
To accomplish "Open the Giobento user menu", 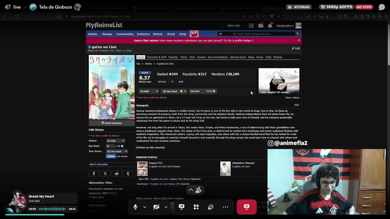I will point(285,26).
